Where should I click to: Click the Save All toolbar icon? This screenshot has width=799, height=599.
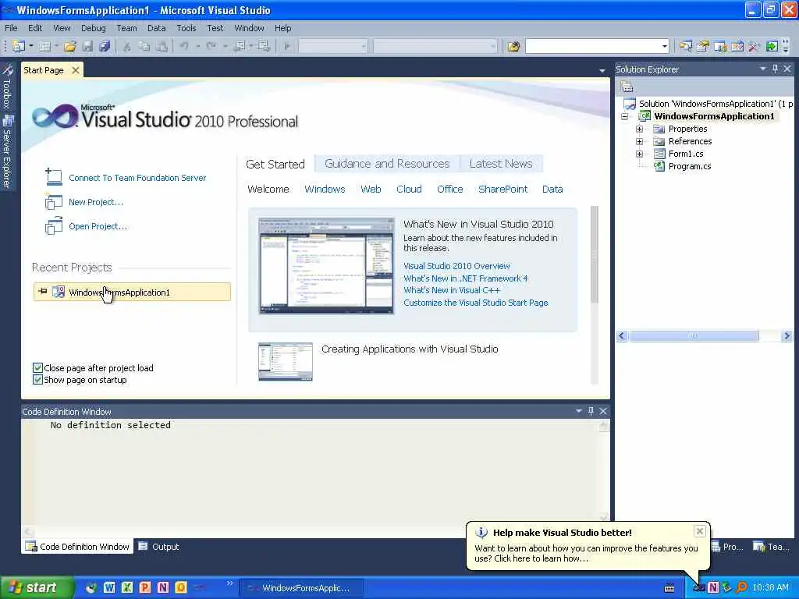(x=105, y=46)
